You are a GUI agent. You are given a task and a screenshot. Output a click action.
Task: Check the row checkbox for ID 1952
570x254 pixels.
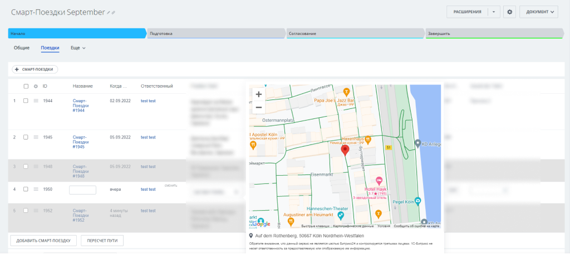[26, 211]
